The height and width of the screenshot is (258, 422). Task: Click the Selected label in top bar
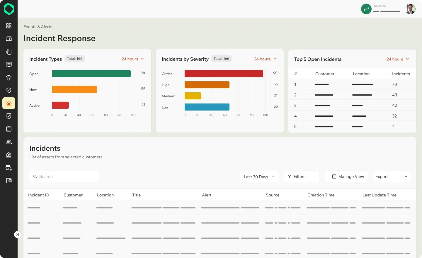[x=380, y=6]
